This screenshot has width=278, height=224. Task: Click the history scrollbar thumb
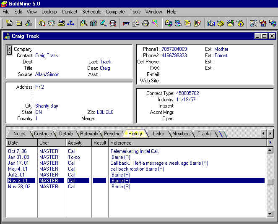[x=270, y=182]
